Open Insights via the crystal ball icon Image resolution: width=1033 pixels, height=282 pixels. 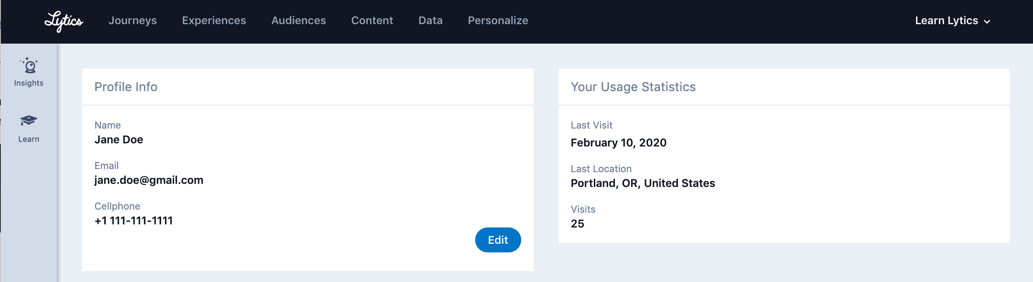[29, 66]
